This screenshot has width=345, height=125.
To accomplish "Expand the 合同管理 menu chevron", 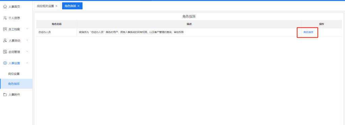I will click(x=27, y=52).
